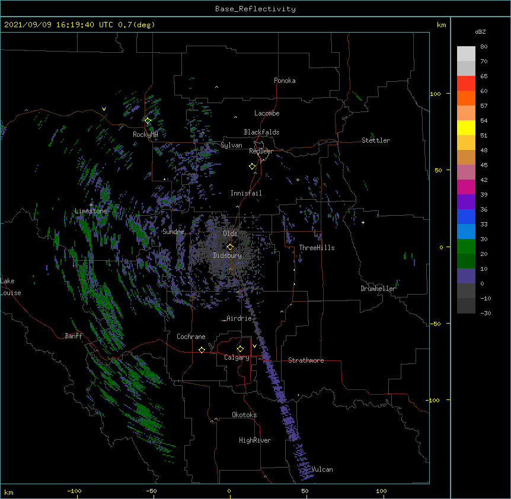Pick the purple 36-39 dBZ swatch

pos(466,202)
